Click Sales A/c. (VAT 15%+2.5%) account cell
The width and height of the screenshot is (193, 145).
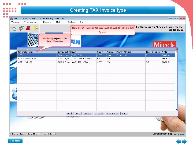tap(76, 59)
